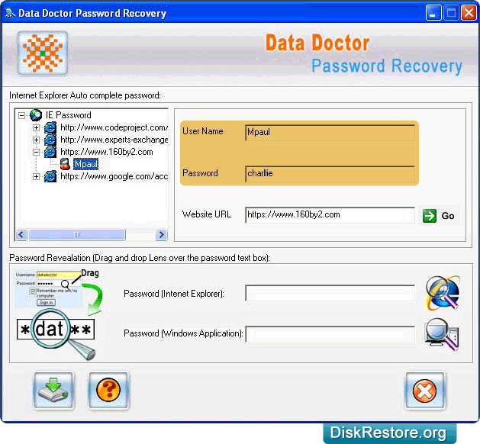Click the User Name field showing Mpaul
This screenshot has width=480, height=444.
330,132
